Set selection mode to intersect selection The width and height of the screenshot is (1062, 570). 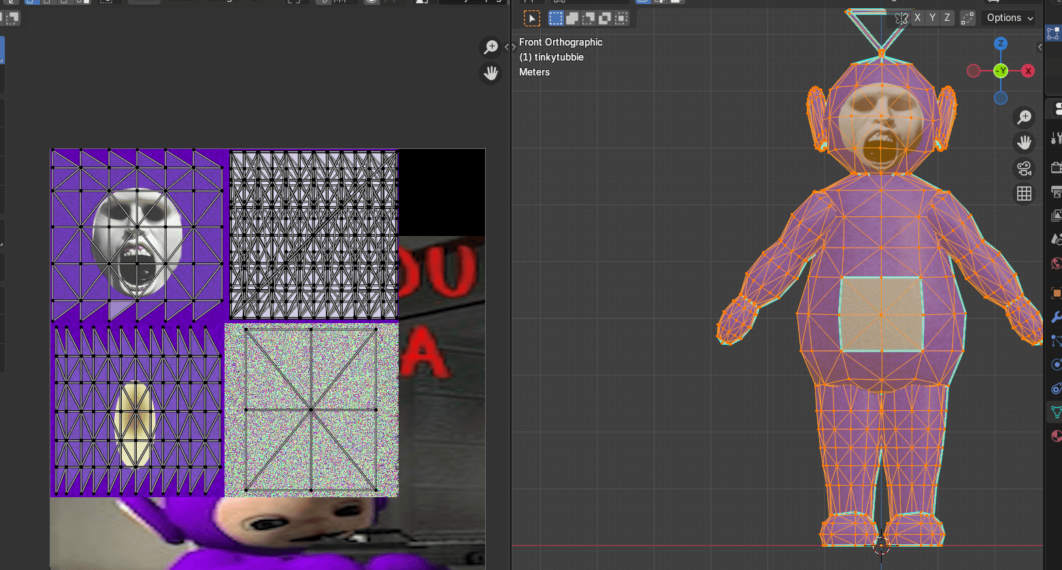click(621, 18)
